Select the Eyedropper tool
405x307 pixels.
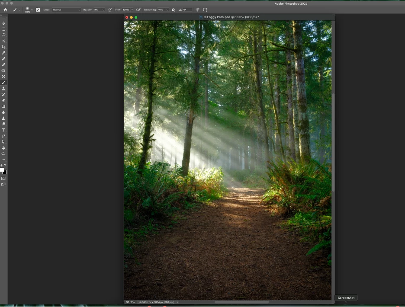pos(3,53)
